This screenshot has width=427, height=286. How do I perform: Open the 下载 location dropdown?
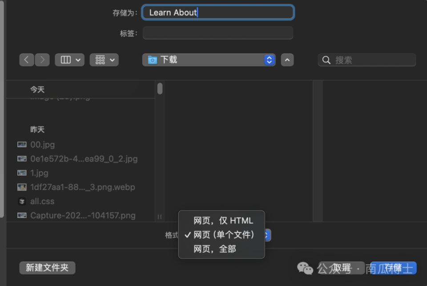tap(269, 60)
